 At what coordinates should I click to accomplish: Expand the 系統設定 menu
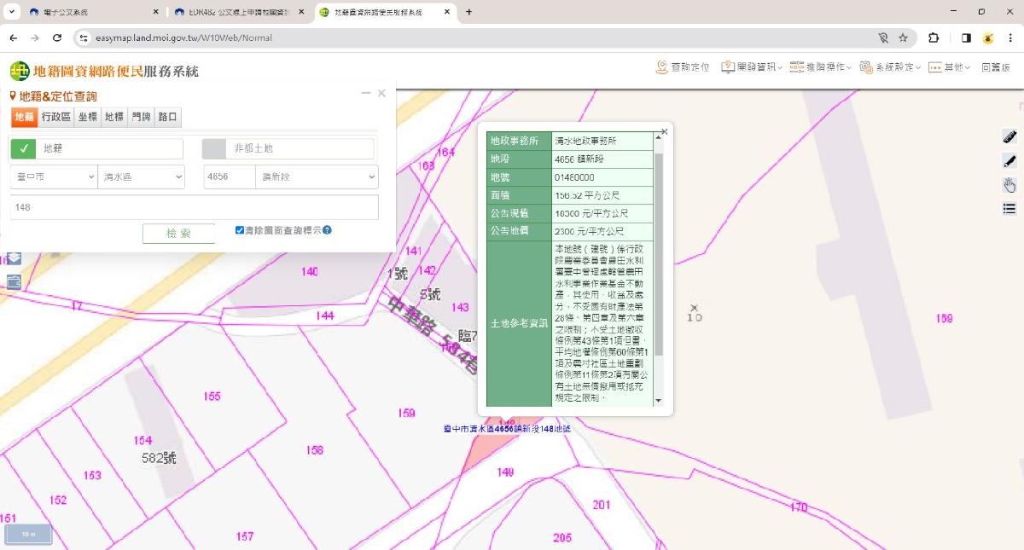(x=890, y=67)
